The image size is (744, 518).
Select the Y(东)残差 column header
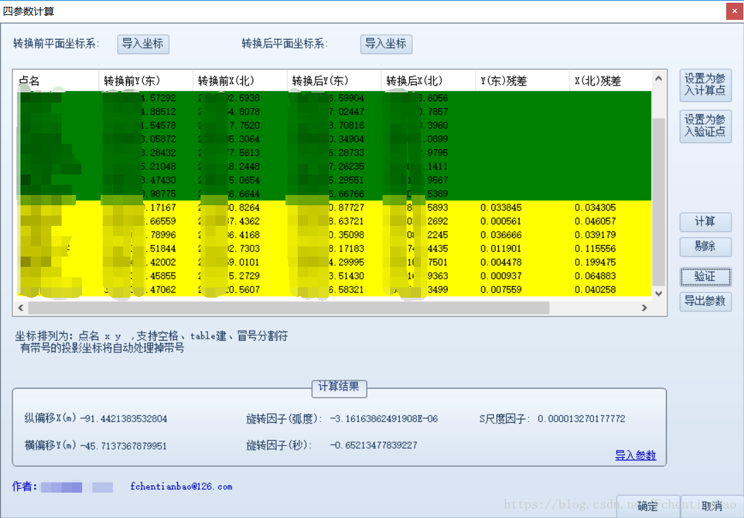click(522, 81)
